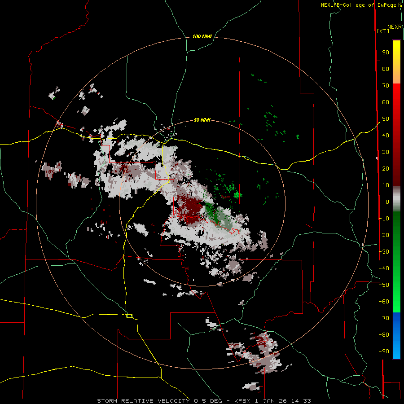
Task: Click the -60 scale value
Action: (x=384, y=302)
